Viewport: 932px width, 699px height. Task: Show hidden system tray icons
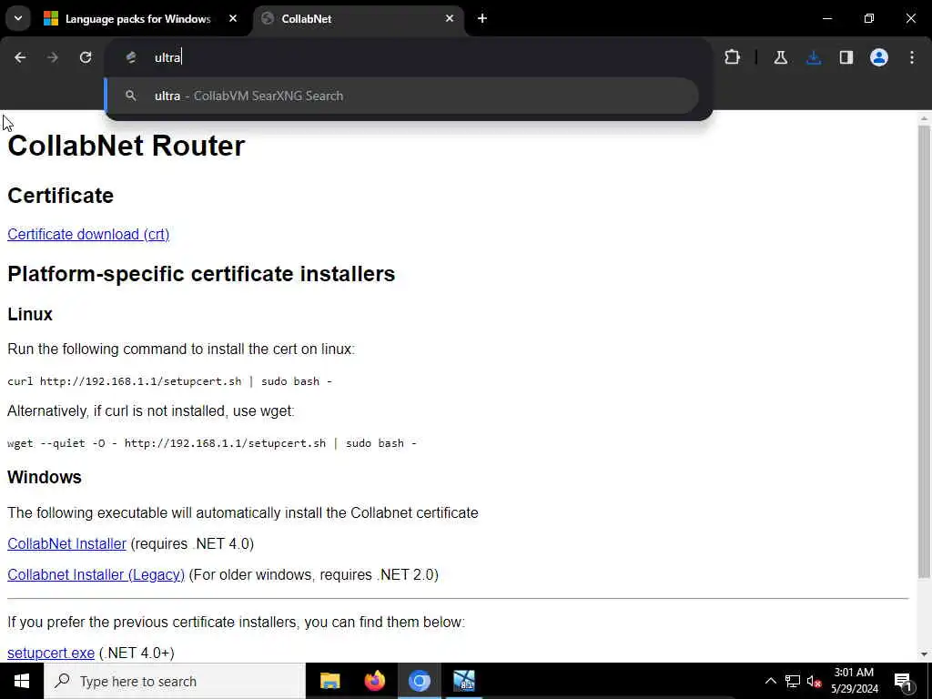click(x=770, y=681)
